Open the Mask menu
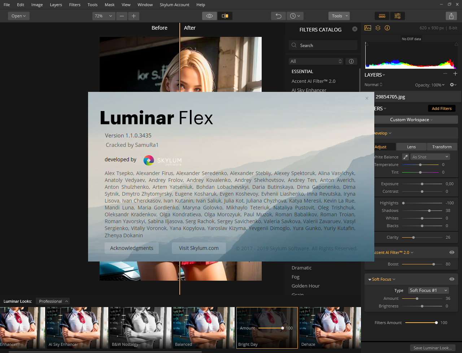462x353 pixels. [x=110, y=5]
